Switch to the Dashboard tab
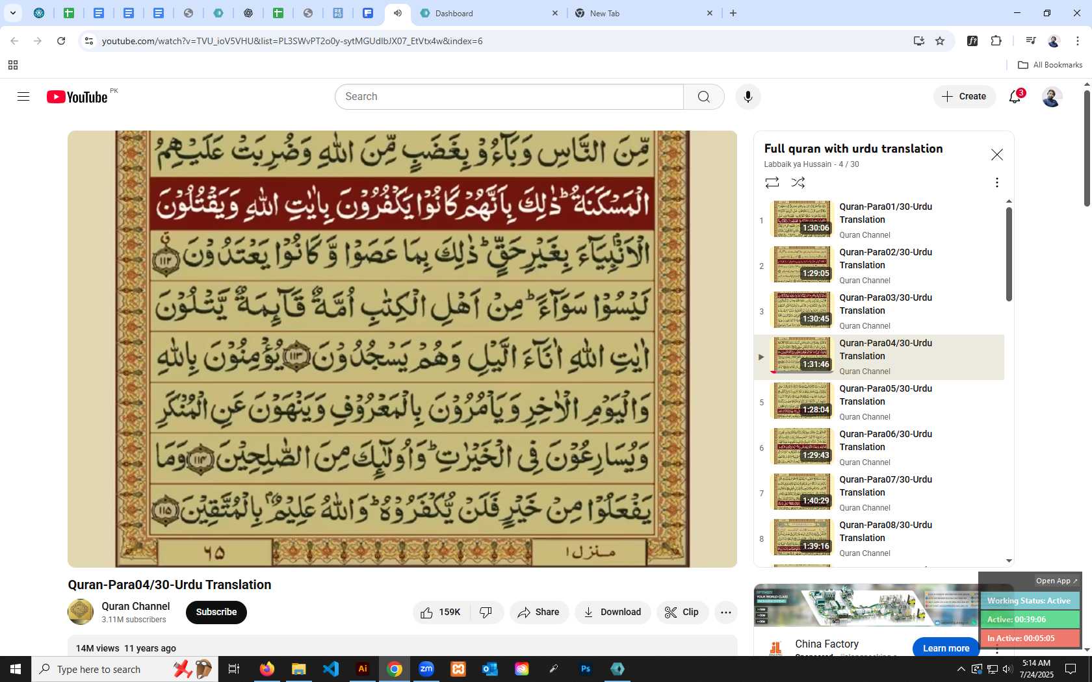1092x682 pixels. click(x=488, y=13)
